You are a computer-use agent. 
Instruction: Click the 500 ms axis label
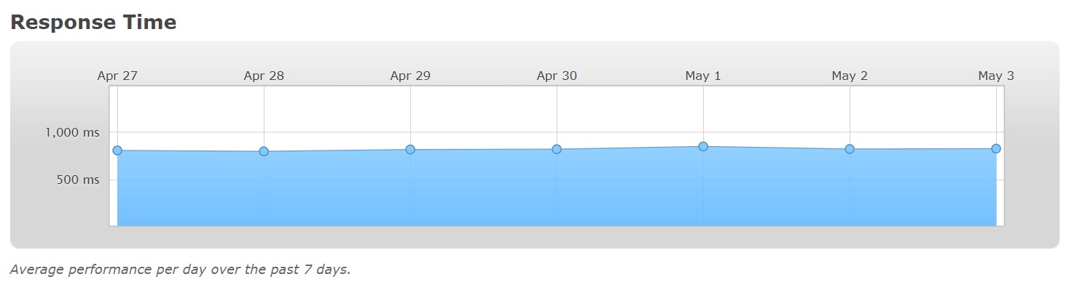pos(78,180)
